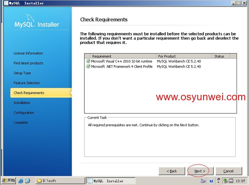
Task: Go back with the Back button
Action: (x=172, y=171)
